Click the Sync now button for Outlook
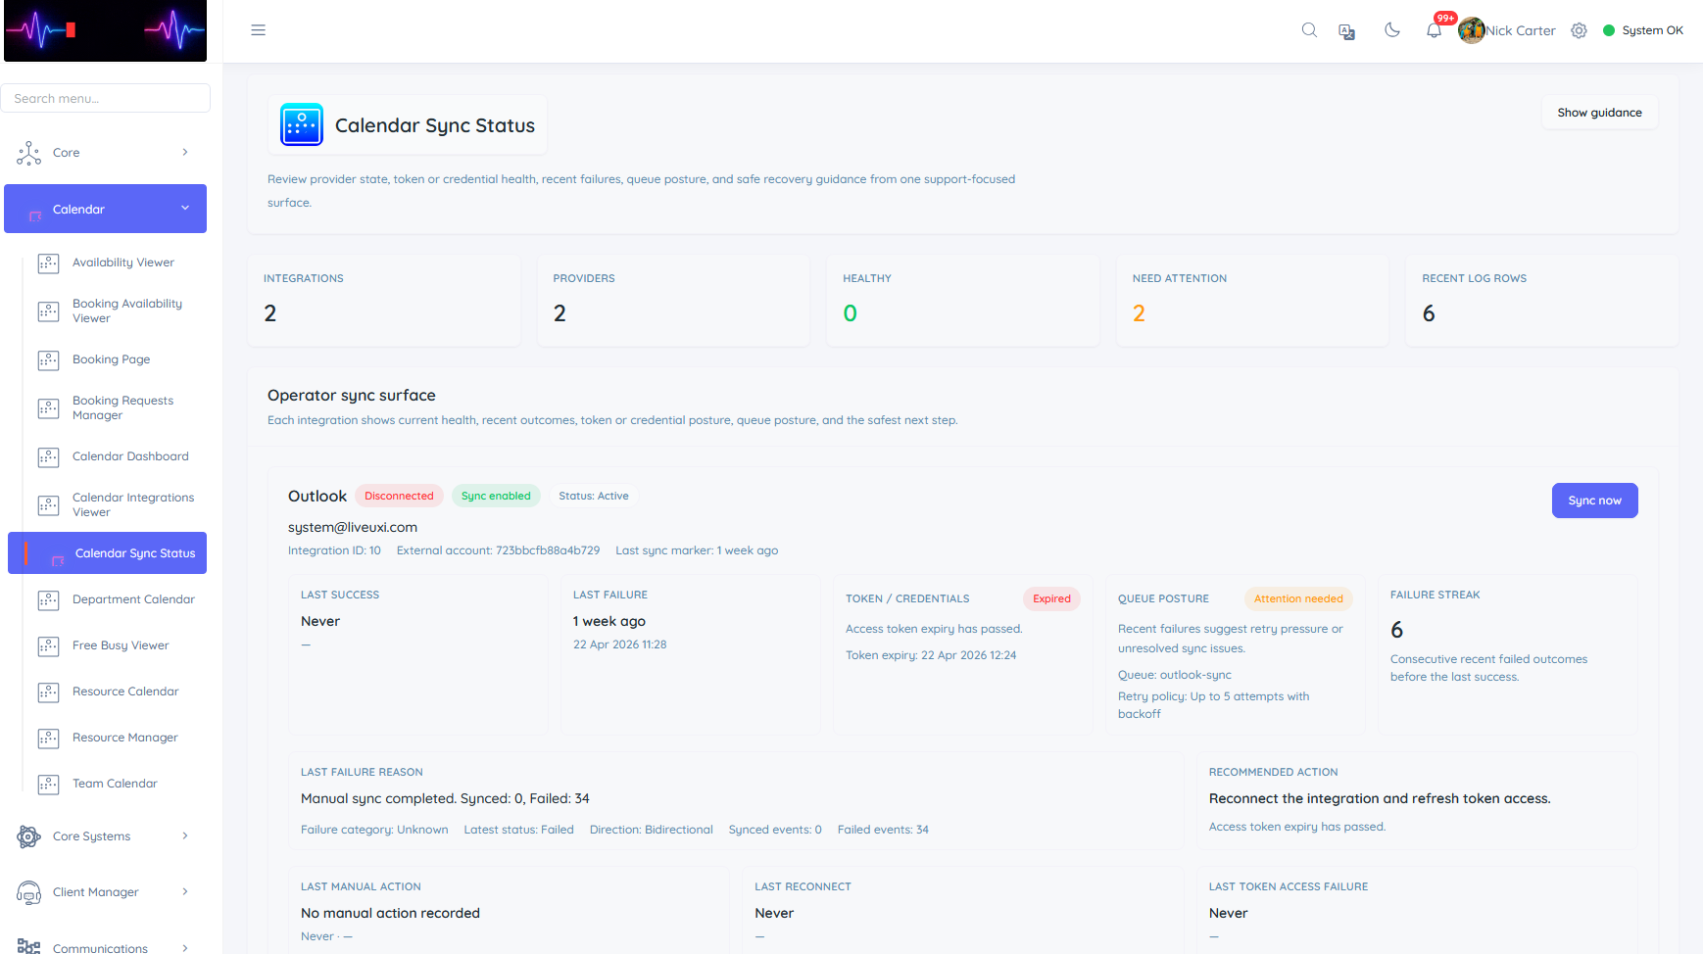Viewport: 1703px width, 954px height. point(1594,501)
